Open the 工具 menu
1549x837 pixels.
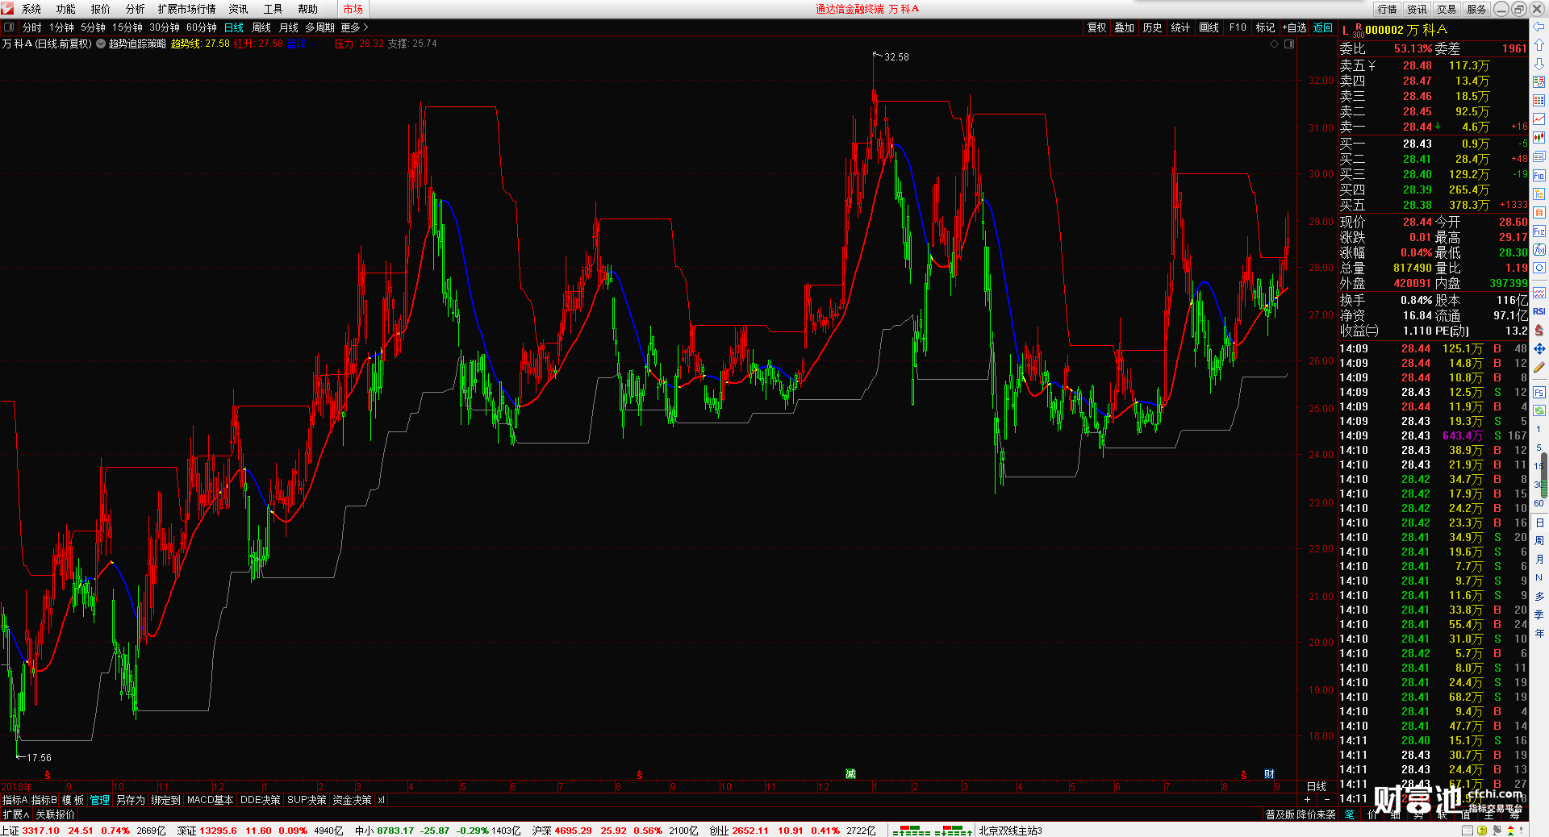273,9
